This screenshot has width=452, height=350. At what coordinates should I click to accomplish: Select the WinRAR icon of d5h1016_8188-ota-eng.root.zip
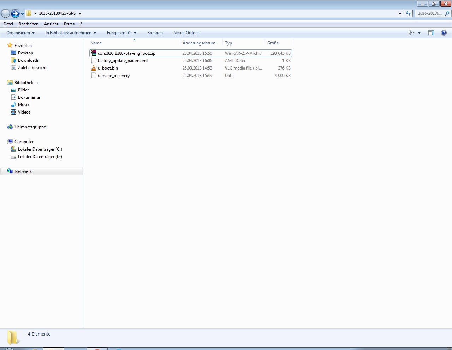[94, 53]
